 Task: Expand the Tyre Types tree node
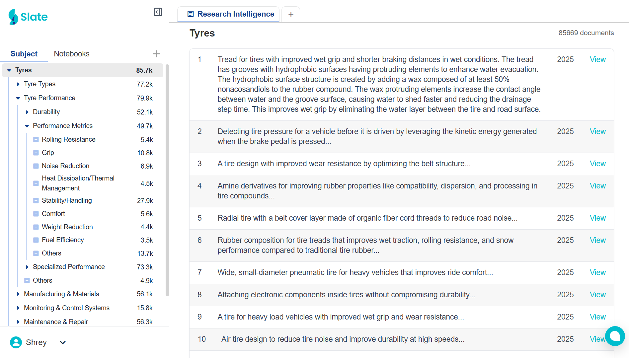(x=18, y=84)
